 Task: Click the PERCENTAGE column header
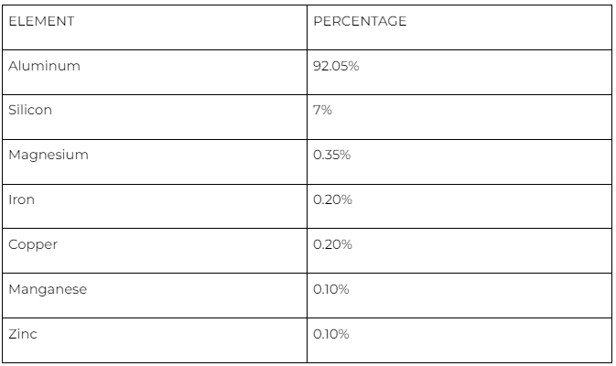(x=459, y=27)
